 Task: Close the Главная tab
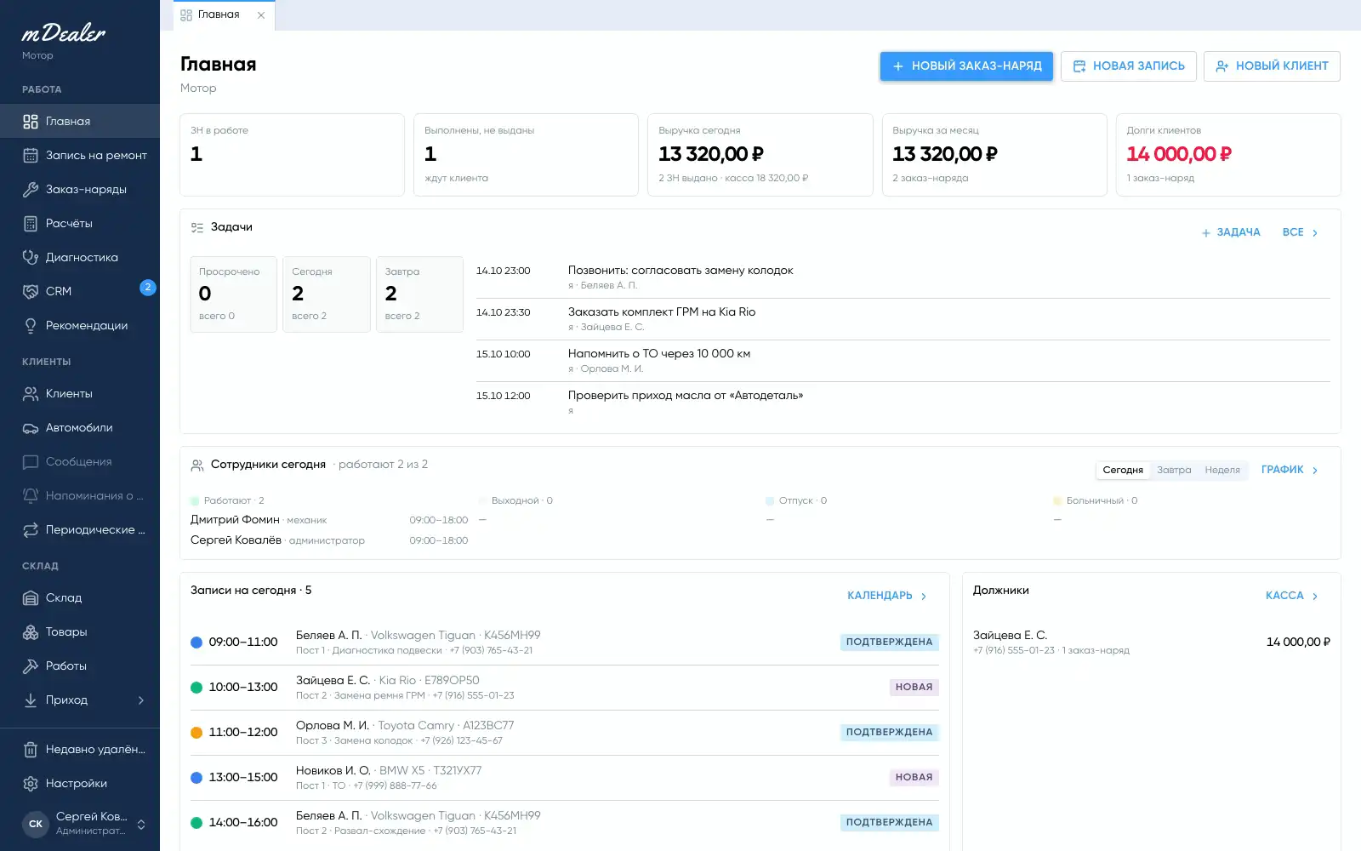coord(261,14)
